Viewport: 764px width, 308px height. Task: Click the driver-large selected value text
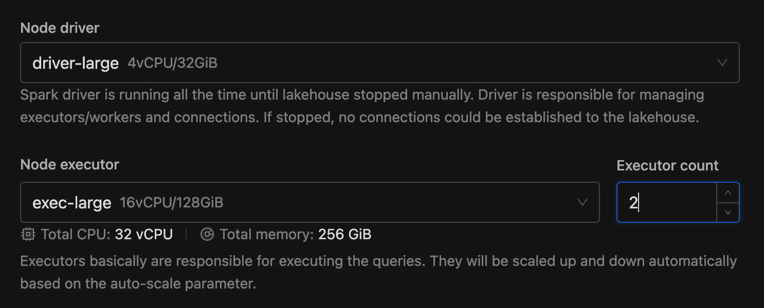click(x=76, y=63)
